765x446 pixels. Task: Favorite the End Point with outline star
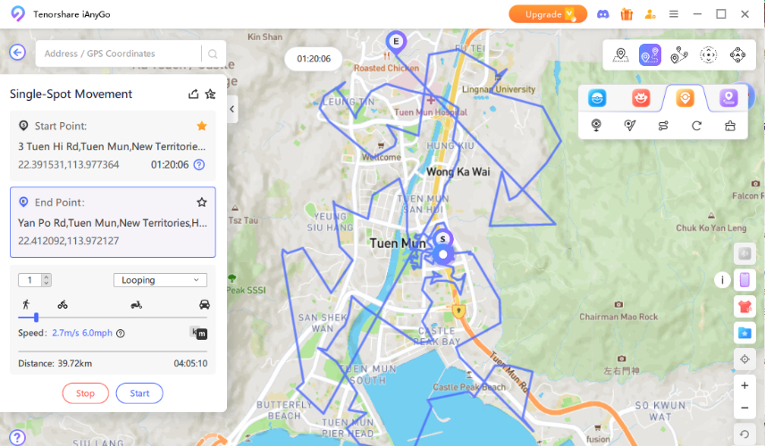pos(201,202)
